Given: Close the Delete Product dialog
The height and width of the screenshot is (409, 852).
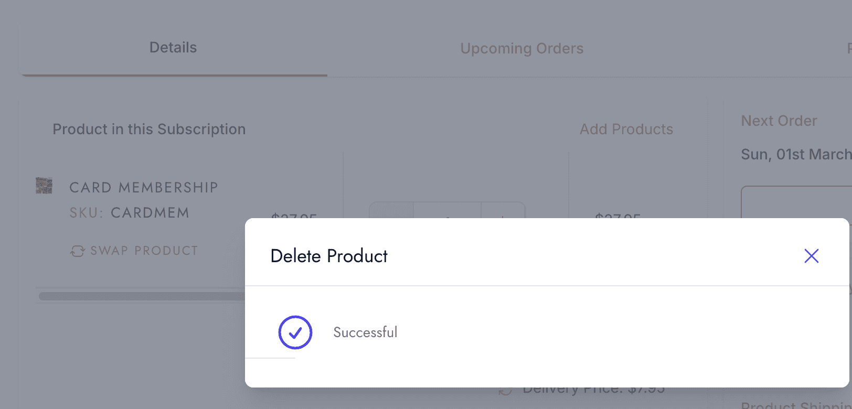Looking at the screenshot, I should pyautogui.click(x=811, y=256).
